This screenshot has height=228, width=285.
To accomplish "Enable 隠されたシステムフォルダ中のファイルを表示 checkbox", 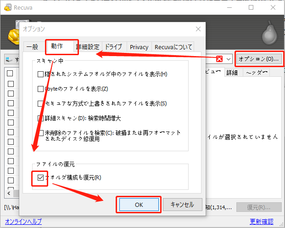I will click(x=40, y=74).
